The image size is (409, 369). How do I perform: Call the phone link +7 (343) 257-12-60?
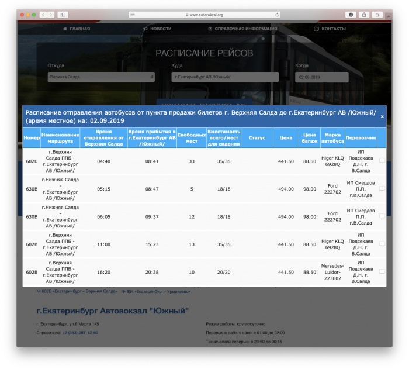80,333
